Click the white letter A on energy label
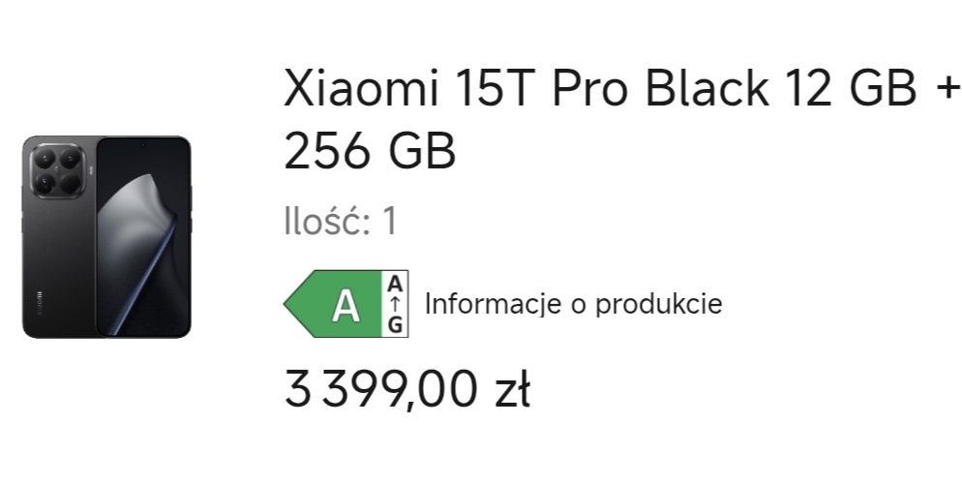 346,306
